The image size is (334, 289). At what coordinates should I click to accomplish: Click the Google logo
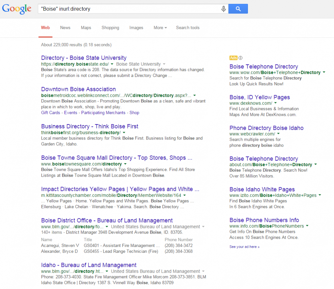pos(16,9)
